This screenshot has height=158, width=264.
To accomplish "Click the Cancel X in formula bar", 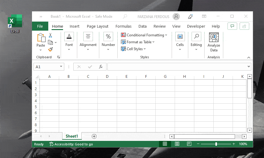I will (79, 67).
